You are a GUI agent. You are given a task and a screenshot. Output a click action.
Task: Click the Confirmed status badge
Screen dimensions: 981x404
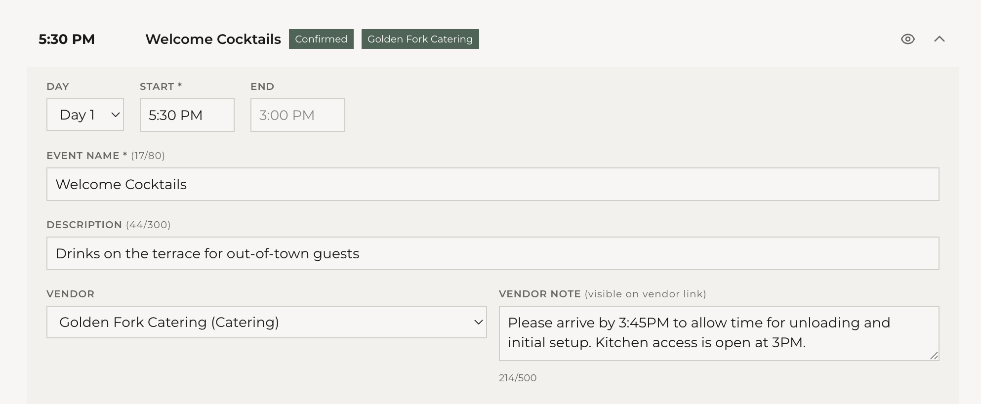point(321,39)
